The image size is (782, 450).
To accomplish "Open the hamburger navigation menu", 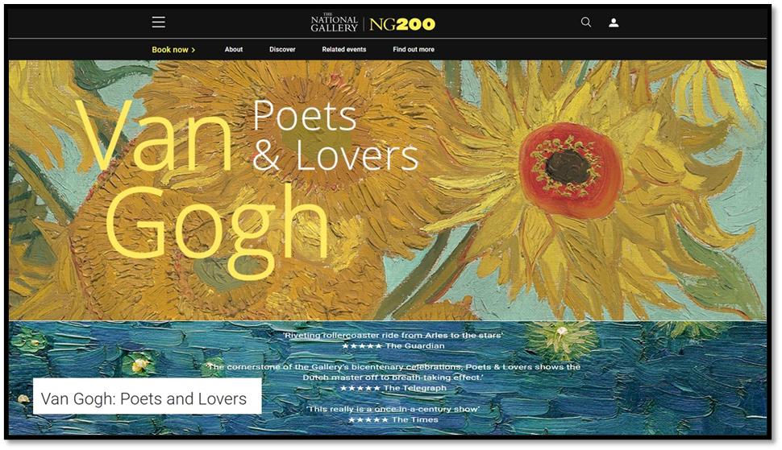I will click(159, 23).
